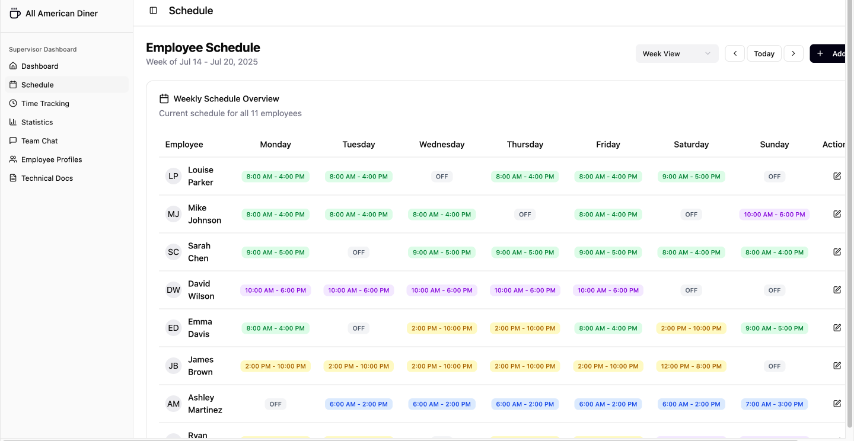854x441 pixels.
Task: Click the next week chevron arrow
Action: click(794, 53)
